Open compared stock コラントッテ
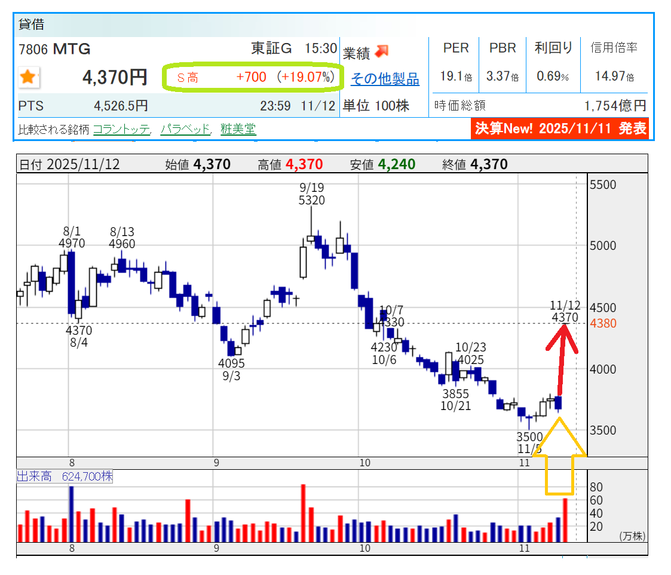671x575 pixels. tap(121, 129)
